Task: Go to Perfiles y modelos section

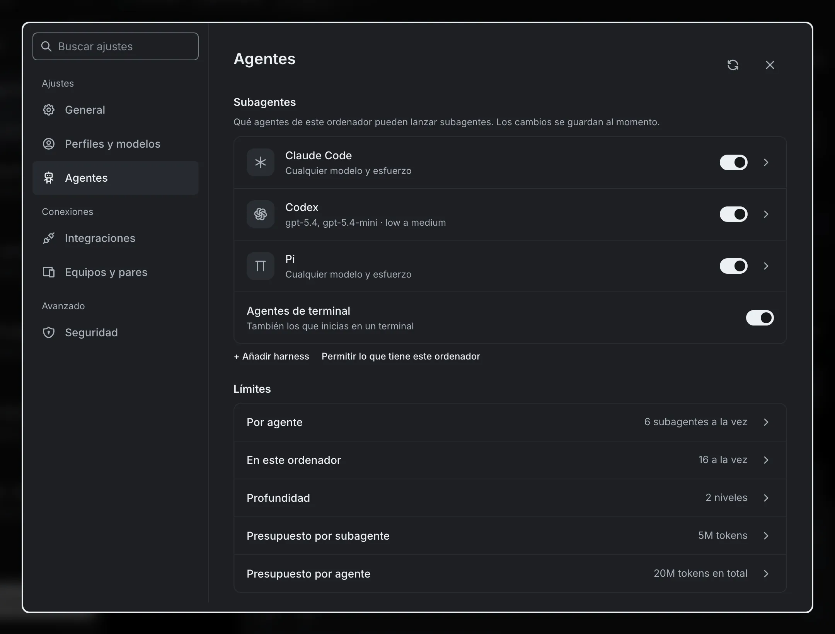Action: pyautogui.click(x=116, y=144)
